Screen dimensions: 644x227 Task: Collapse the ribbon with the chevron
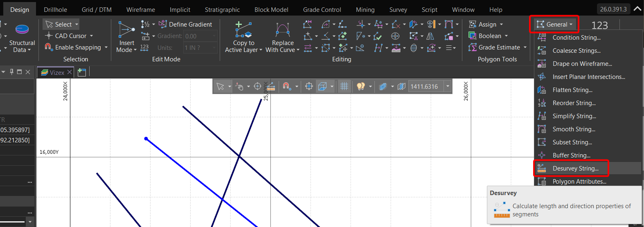(x=637, y=9)
